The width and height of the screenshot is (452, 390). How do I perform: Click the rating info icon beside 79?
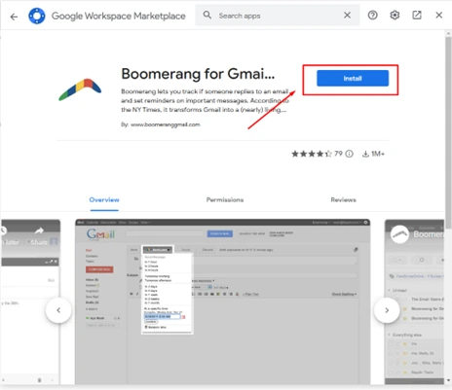pos(349,154)
